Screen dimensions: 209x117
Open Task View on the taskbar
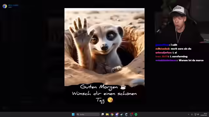tap(103, 114)
